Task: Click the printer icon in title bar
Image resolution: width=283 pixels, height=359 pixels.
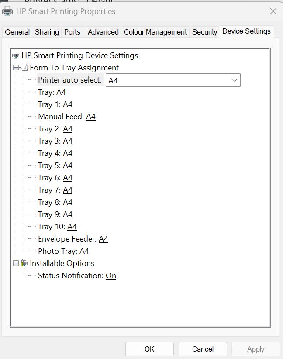Action: tap(7, 11)
